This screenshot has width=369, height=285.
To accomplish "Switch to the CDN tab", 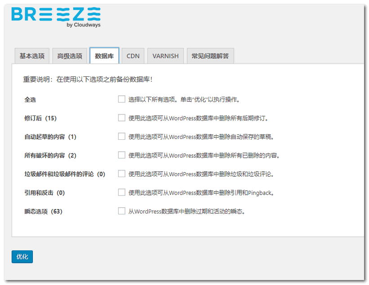I will (133, 56).
